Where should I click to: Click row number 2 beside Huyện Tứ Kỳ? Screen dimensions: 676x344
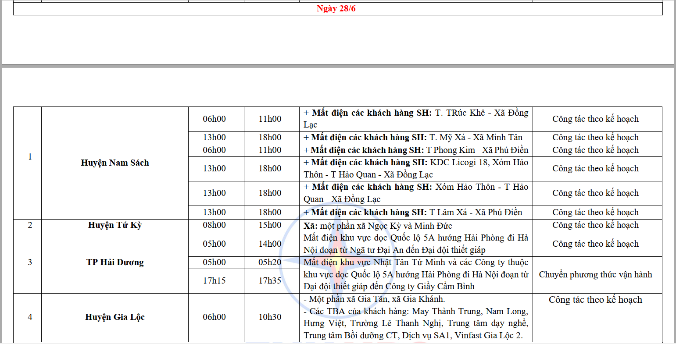(30, 225)
